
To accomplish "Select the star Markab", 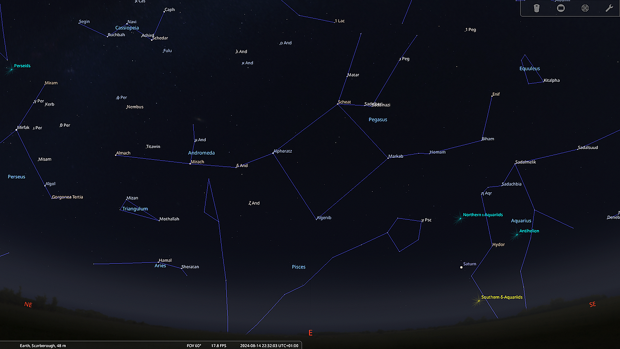I will pyautogui.click(x=388, y=157).
